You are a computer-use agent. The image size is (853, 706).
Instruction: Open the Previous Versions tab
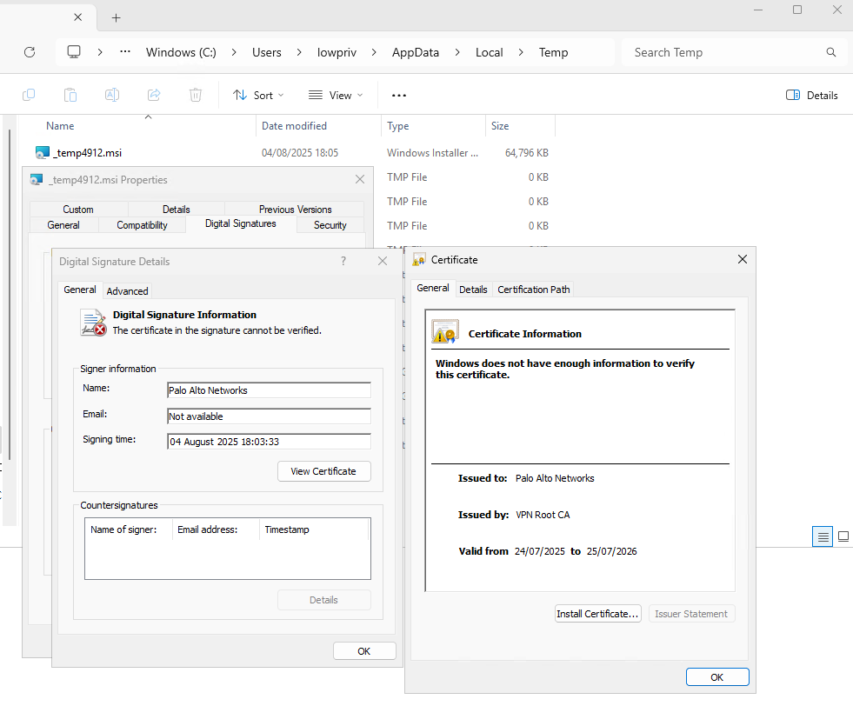coord(295,210)
